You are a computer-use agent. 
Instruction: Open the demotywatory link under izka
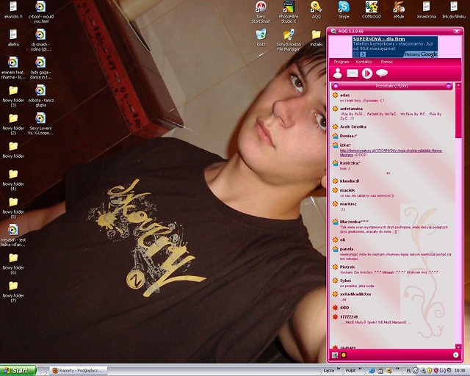coord(391,153)
